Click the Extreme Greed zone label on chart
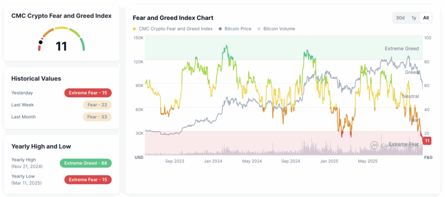This screenshot has height=197, width=445. click(x=402, y=48)
